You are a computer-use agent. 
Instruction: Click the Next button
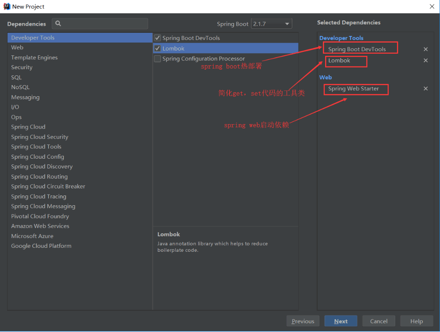click(341, 321)
